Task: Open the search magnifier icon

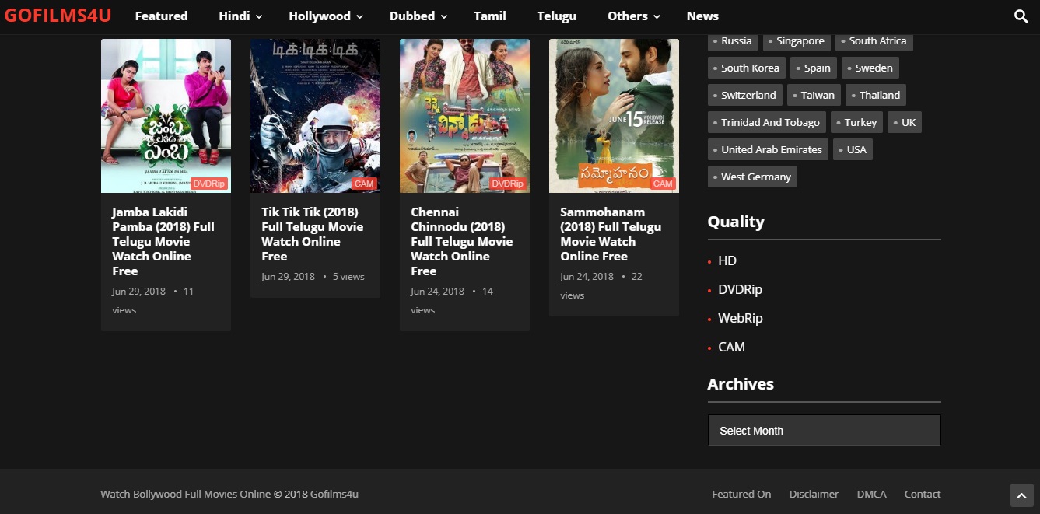Action: (x=1021, y=16)
